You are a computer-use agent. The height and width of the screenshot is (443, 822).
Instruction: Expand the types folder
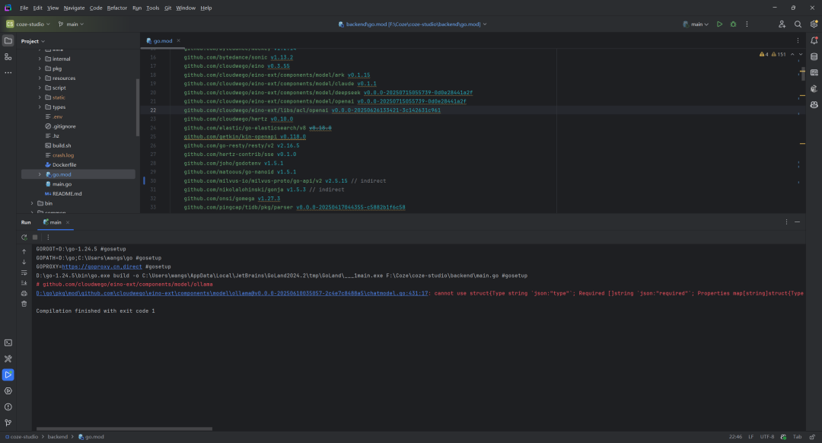[40, 107]
